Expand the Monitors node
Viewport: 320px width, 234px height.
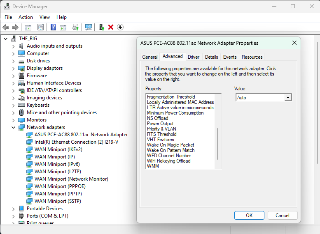click(13, 120)
